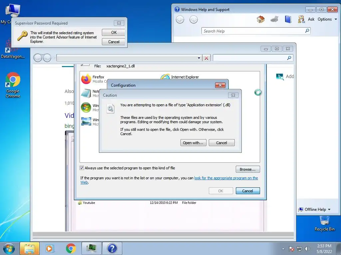341x255 pixels.
Task: Click the Action Center flag tray icon
Action: 291,249
